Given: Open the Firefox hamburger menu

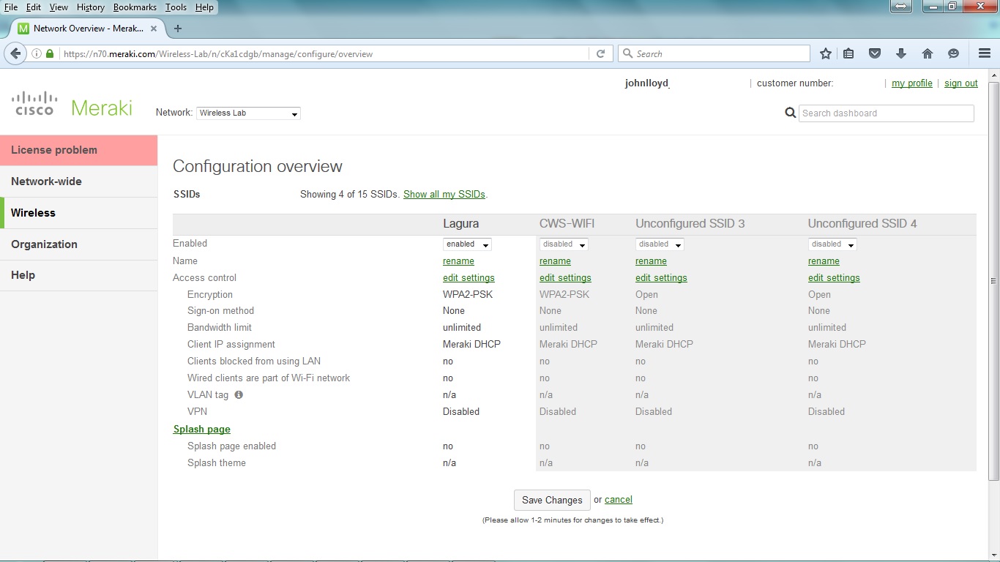Looking at the screenshot, I should [x=983, y=53].
